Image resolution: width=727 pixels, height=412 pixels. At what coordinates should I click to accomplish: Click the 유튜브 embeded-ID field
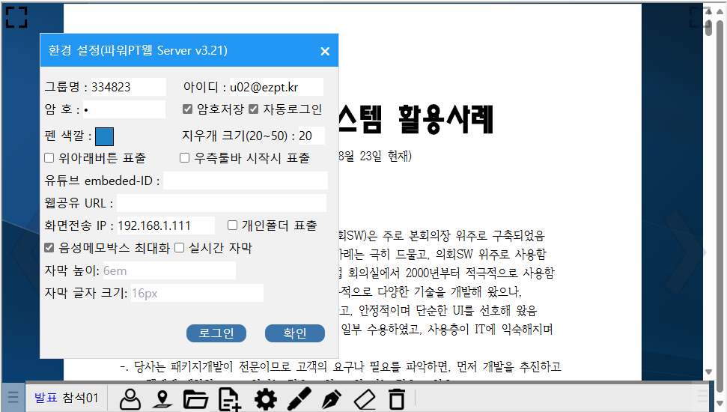coord(246,181)
